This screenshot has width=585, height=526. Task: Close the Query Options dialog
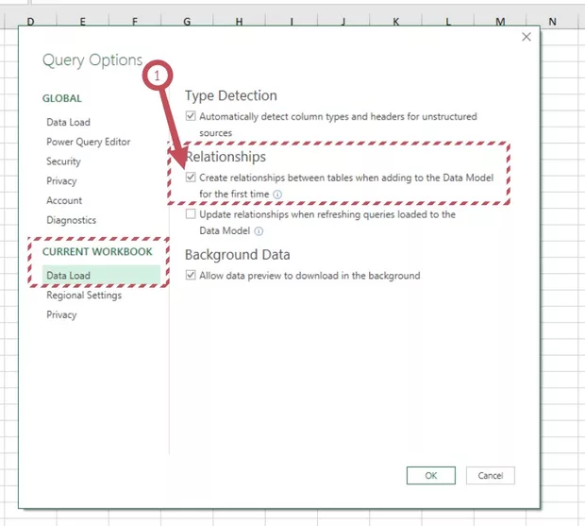[x=526, y=37]
